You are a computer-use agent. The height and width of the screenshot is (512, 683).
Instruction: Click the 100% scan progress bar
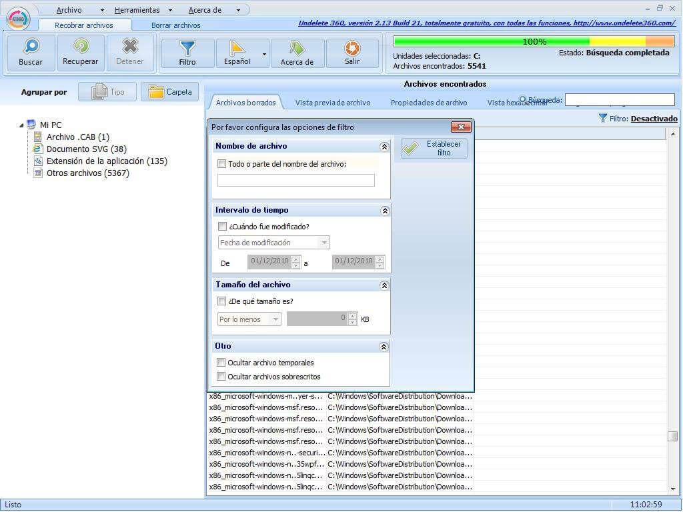coord(534,41)
